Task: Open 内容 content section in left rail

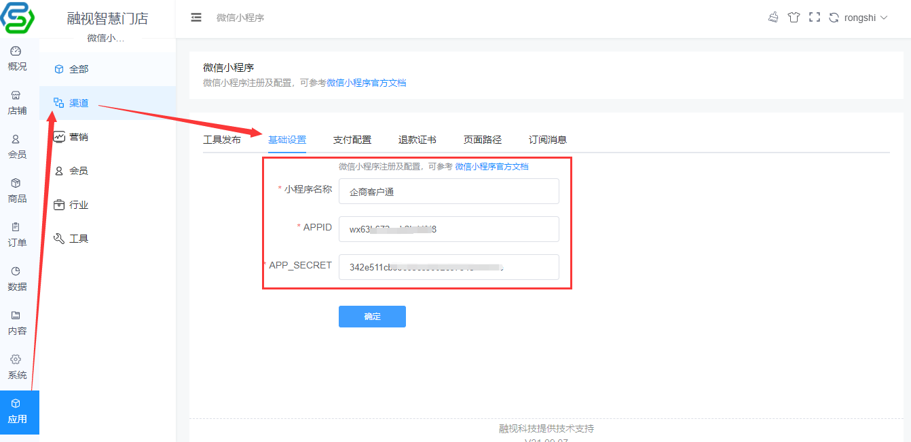Action: [17, 323]
